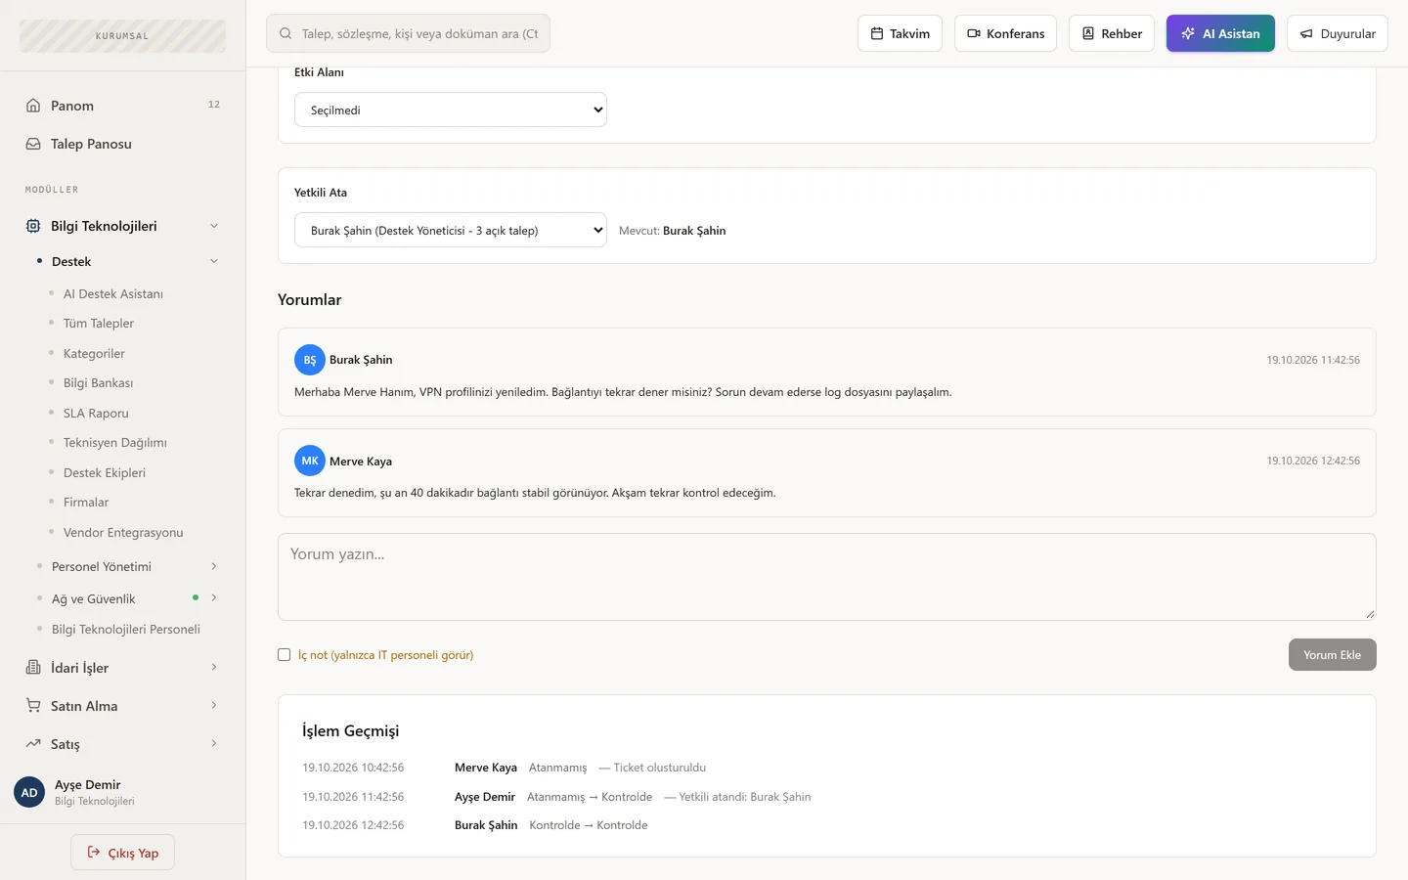
Task: Click the Bilgi Teknolojileri chip icon
Action: pyautogui.click(x=33, y=226)
